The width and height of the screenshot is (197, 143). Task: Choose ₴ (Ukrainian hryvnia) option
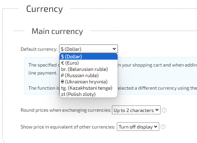88,81
